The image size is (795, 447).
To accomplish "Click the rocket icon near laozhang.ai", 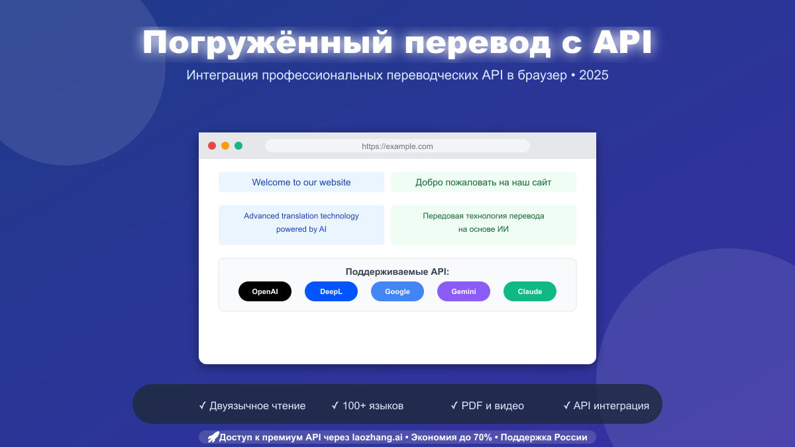I will tap(212, 437).
